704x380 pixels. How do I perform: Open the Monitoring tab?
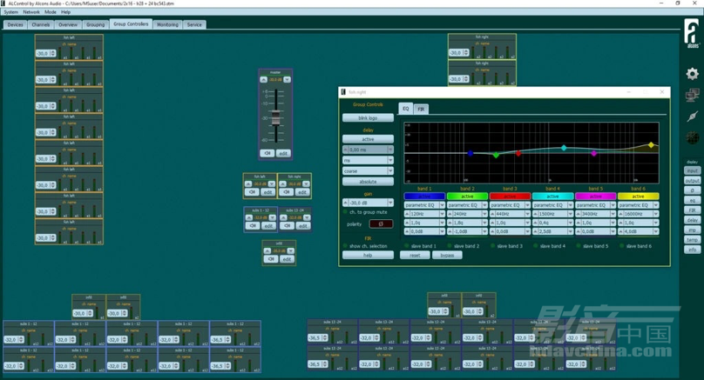click(167, 24)
